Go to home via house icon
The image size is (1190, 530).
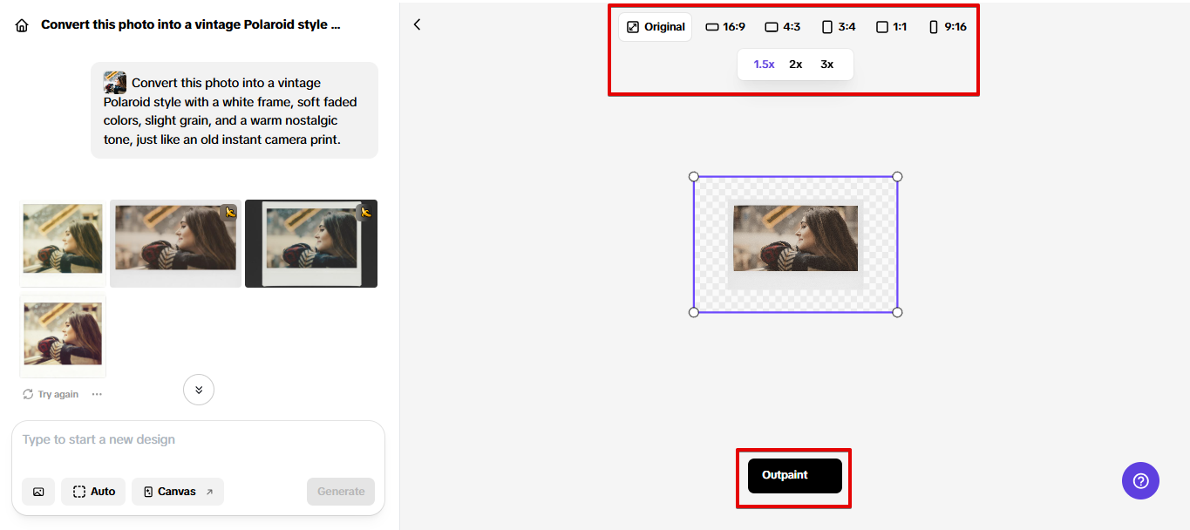click(x=22, y=25)
